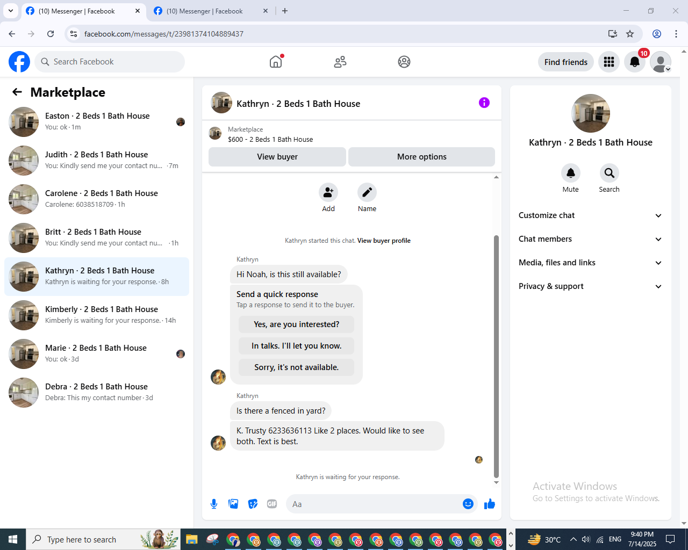Choose a GIF icon
The image size is (688, 550).
pyautogui.click(x=272, y=504)
